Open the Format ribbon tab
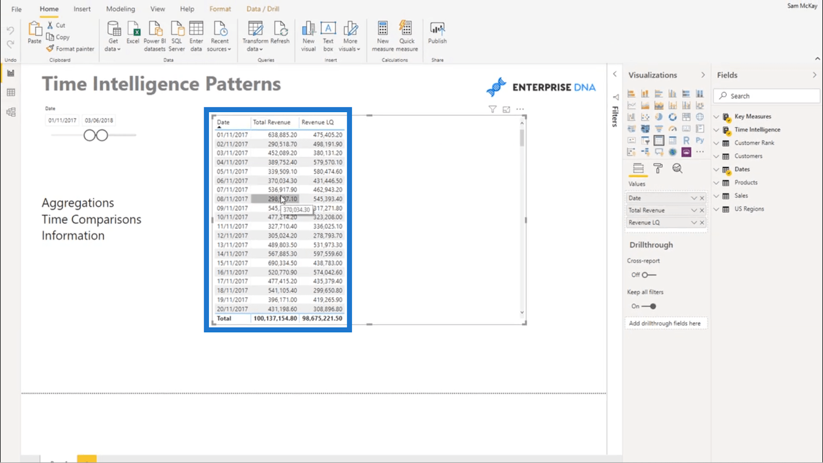This screenshot has width=823, height=463. [x=220, y=9]
